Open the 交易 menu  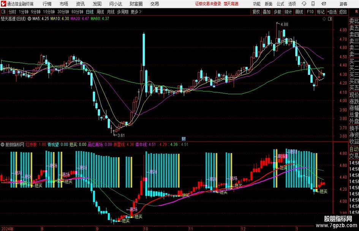(155, 4)
